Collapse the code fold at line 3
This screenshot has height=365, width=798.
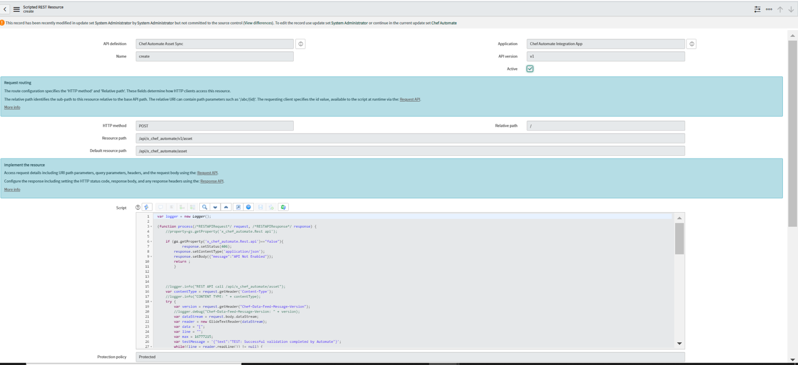coord(151,227)
